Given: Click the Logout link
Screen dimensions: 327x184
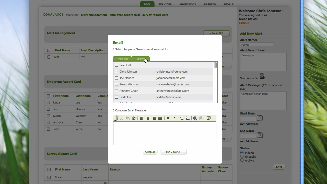Looking at the screenshot, I should pyautogui.click(x=244, y=23).
